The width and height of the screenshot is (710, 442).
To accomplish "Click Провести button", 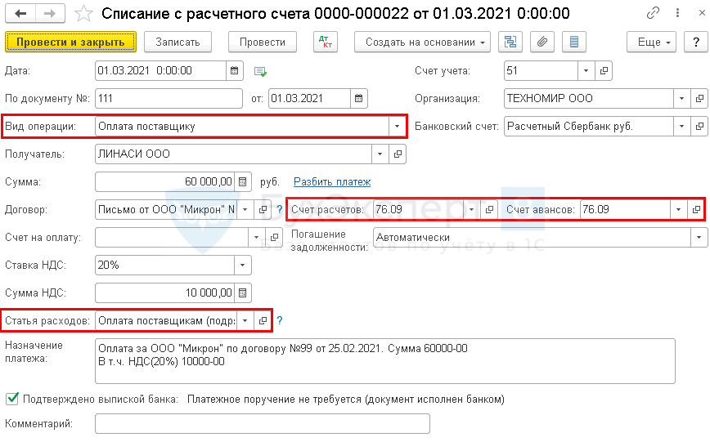I will 263,42.
